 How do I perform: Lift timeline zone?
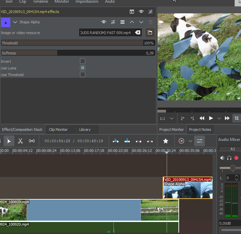[150, 141]
